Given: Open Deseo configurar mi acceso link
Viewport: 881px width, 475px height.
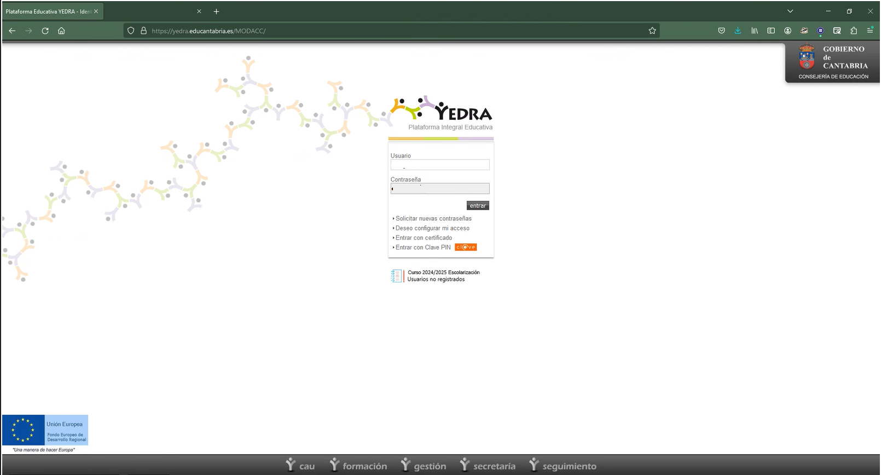Looking at the screenshot, I should pyautogui.click(x=432, y=228).
